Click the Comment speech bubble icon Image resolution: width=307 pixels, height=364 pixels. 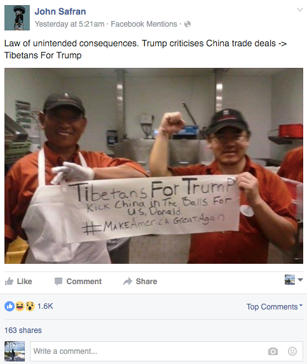click(x=58, y=282)
